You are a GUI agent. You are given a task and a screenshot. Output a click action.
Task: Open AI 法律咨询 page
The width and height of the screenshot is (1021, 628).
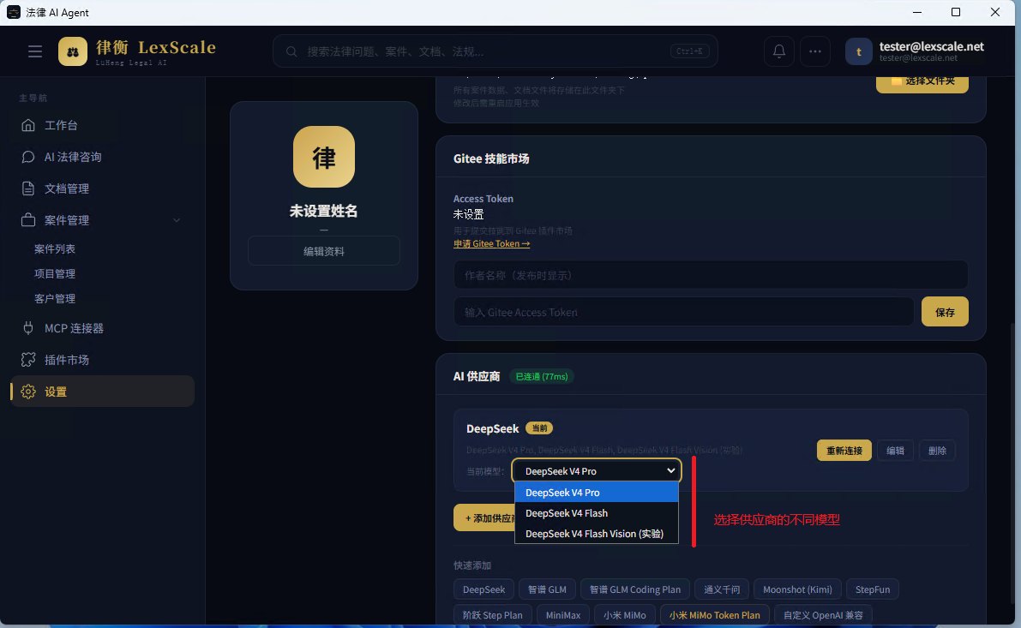(102, 157)
